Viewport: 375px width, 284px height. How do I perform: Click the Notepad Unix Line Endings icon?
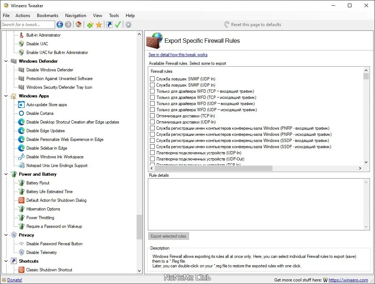pyautogui.click(x=21, y=166)
